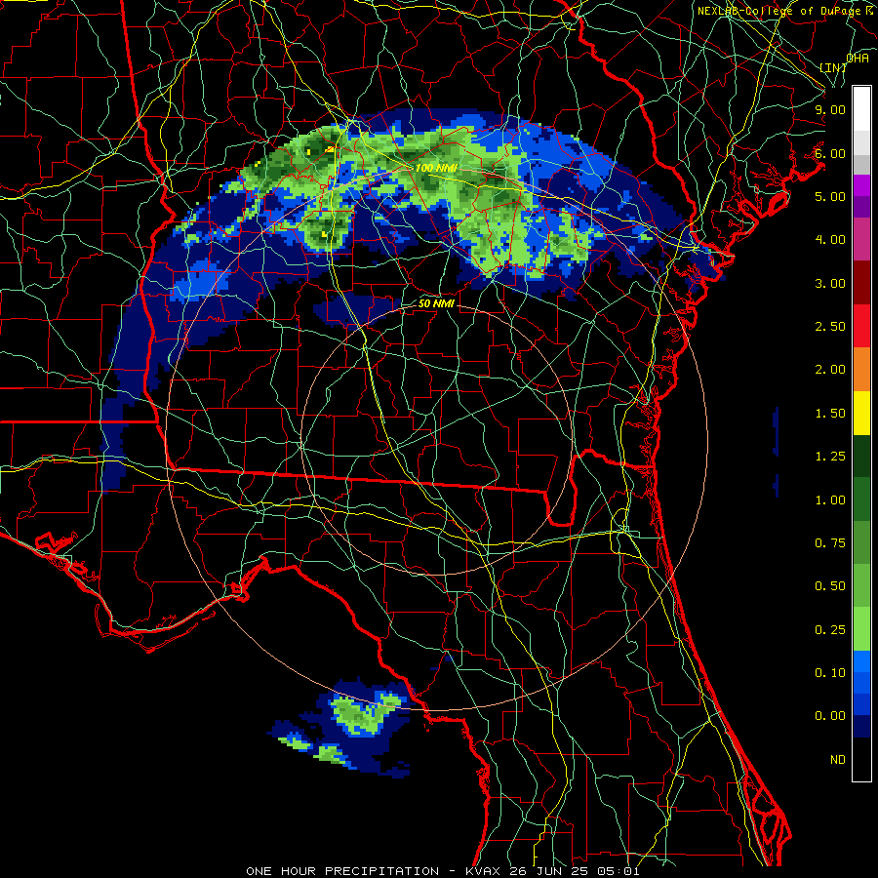Select the bright red swatch beside 2.50

click(x=861, y=327)
